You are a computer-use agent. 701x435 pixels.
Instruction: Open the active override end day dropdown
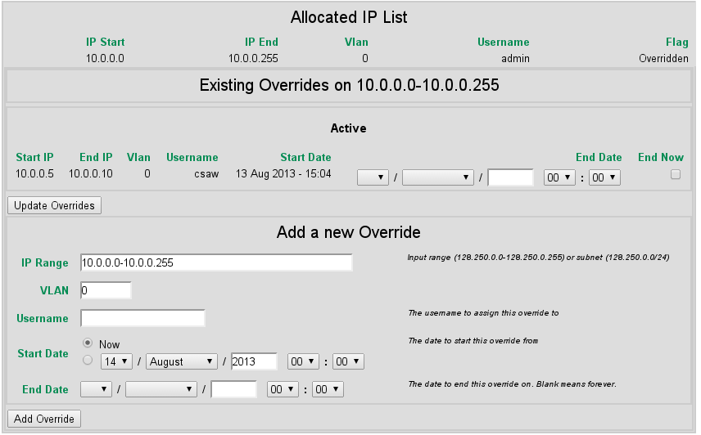point(373,177)
